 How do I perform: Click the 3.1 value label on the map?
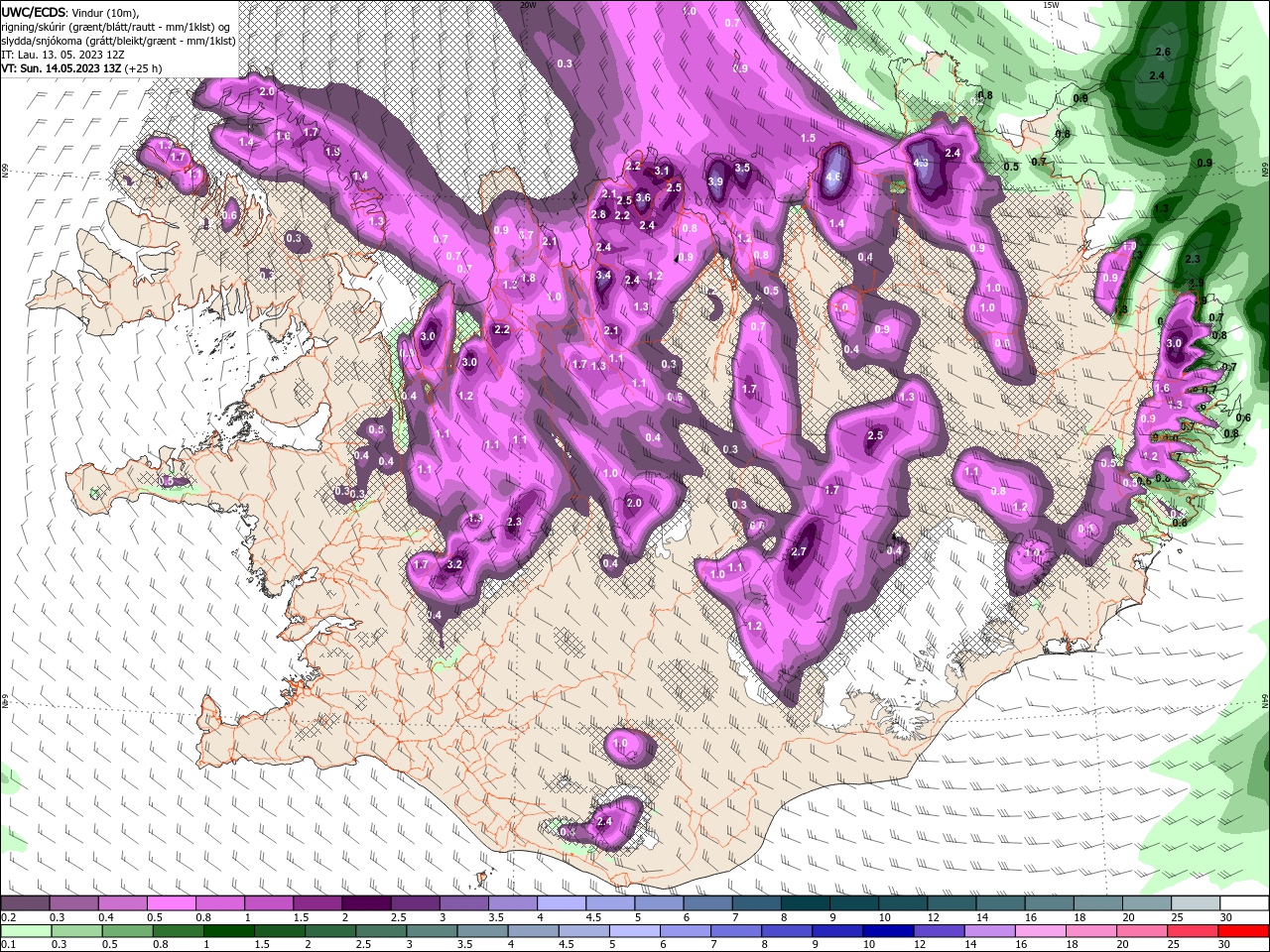click(x=661, y=171)
